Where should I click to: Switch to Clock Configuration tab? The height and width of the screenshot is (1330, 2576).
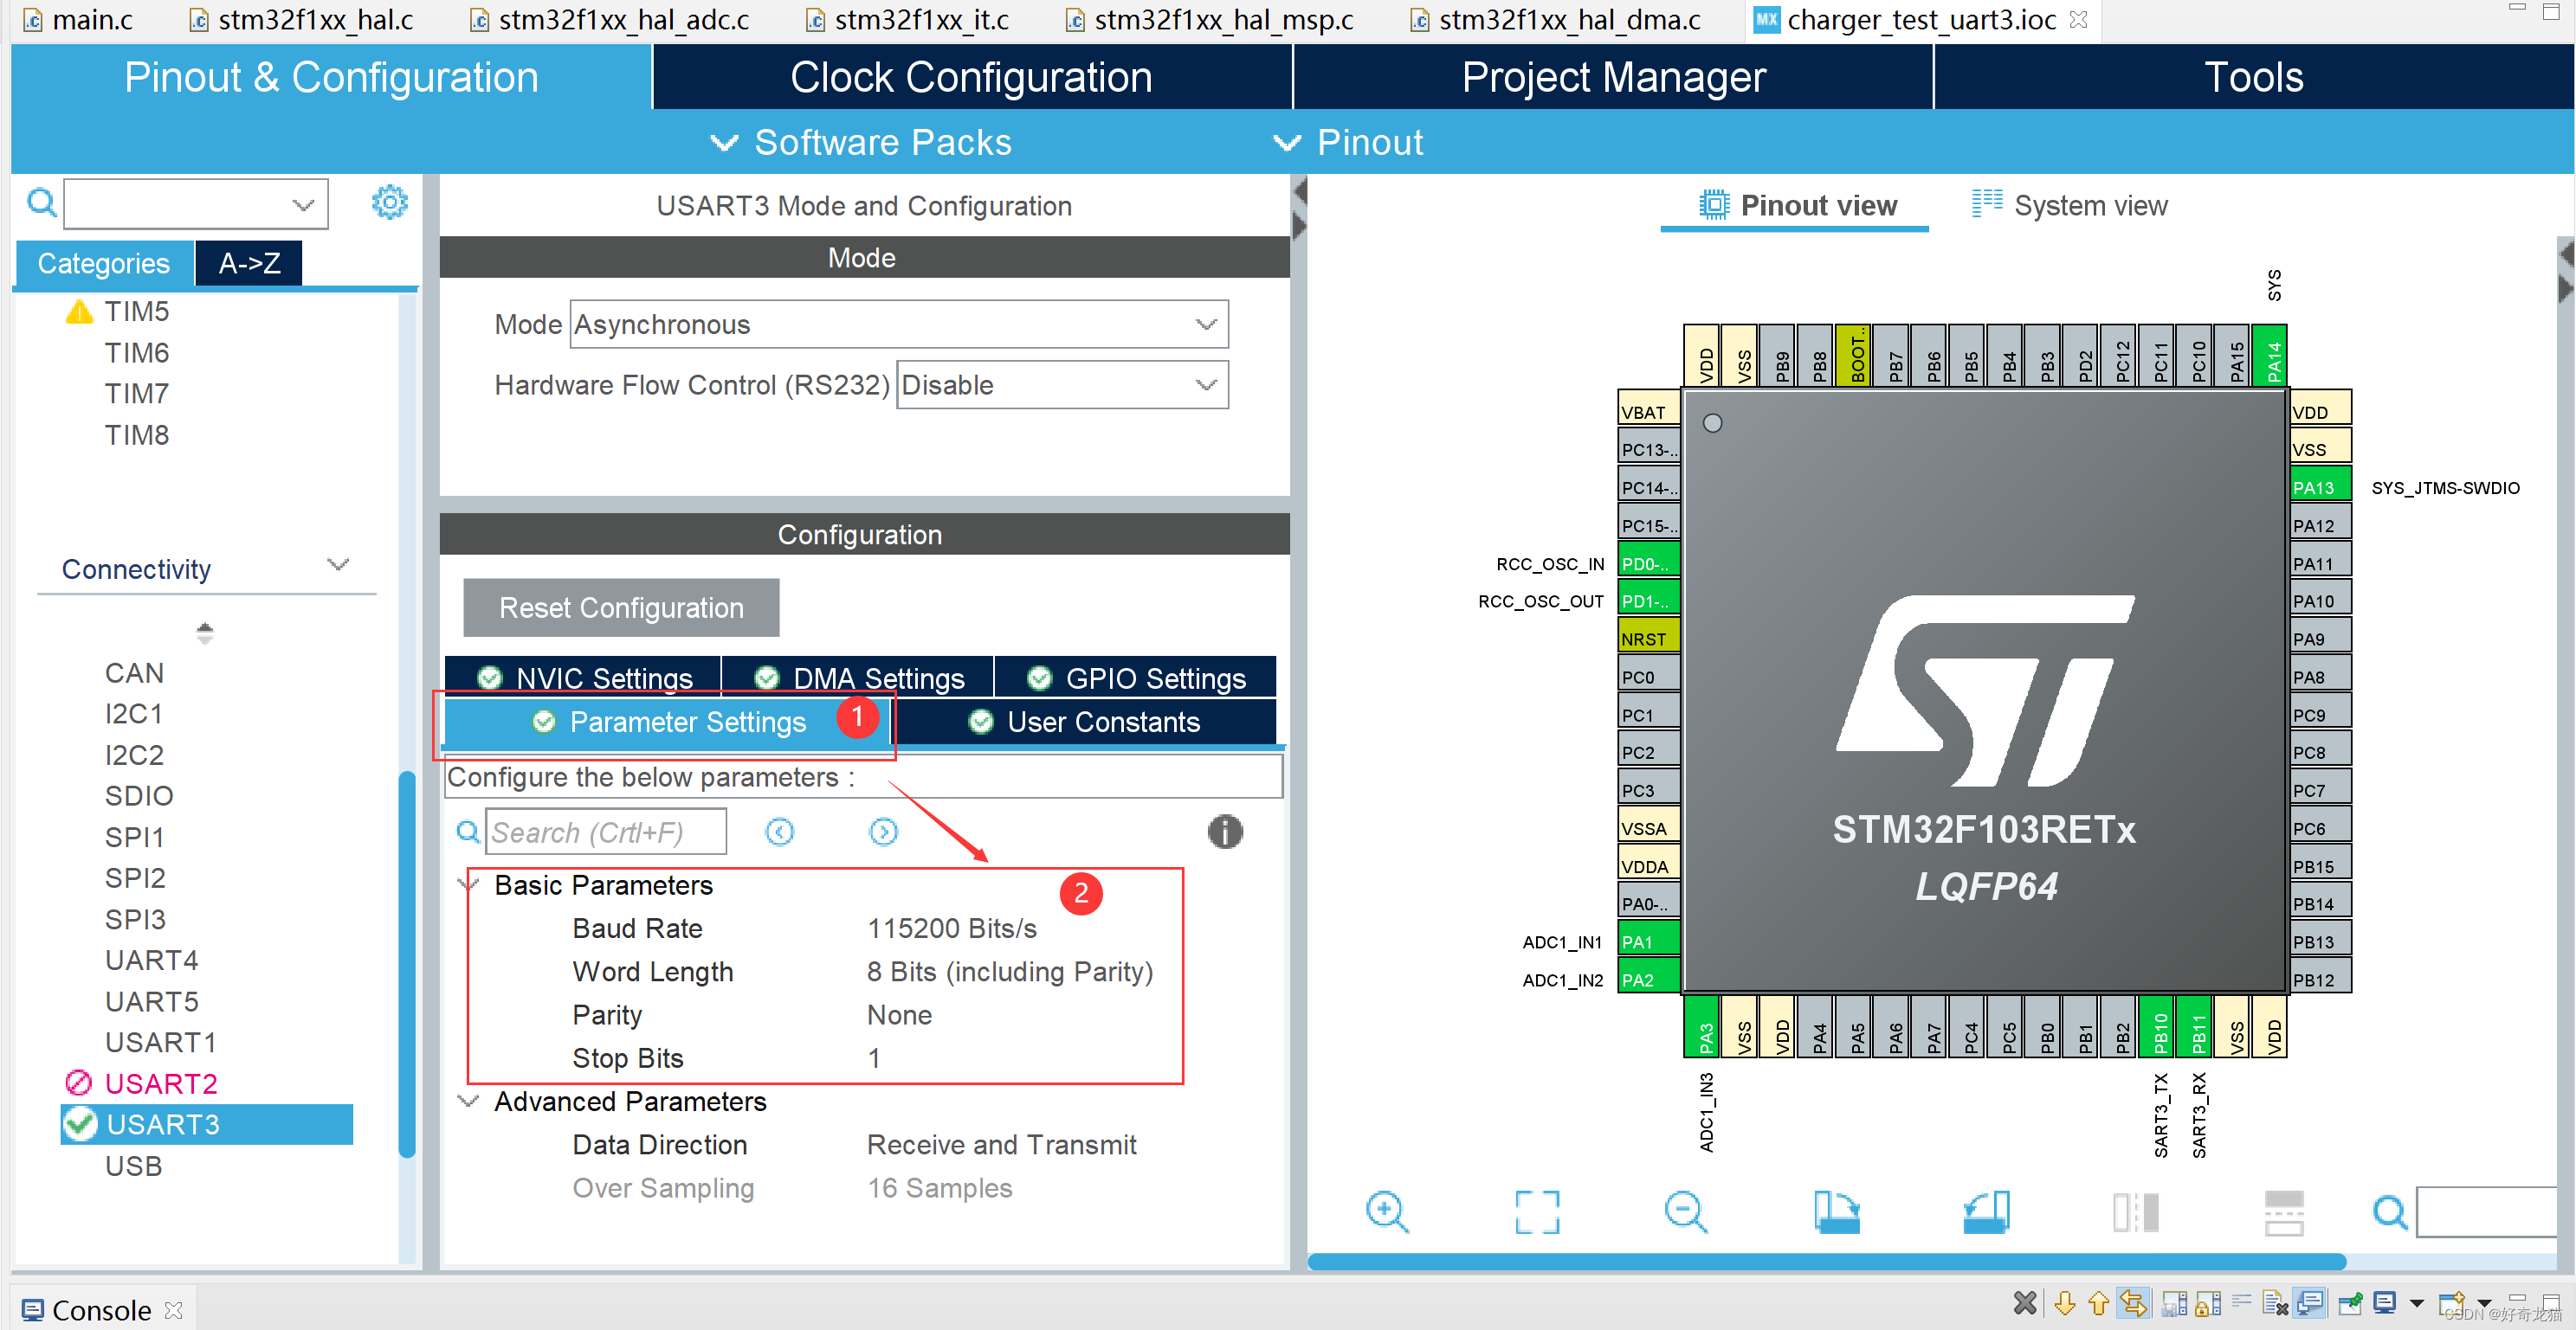click(971, 77)
